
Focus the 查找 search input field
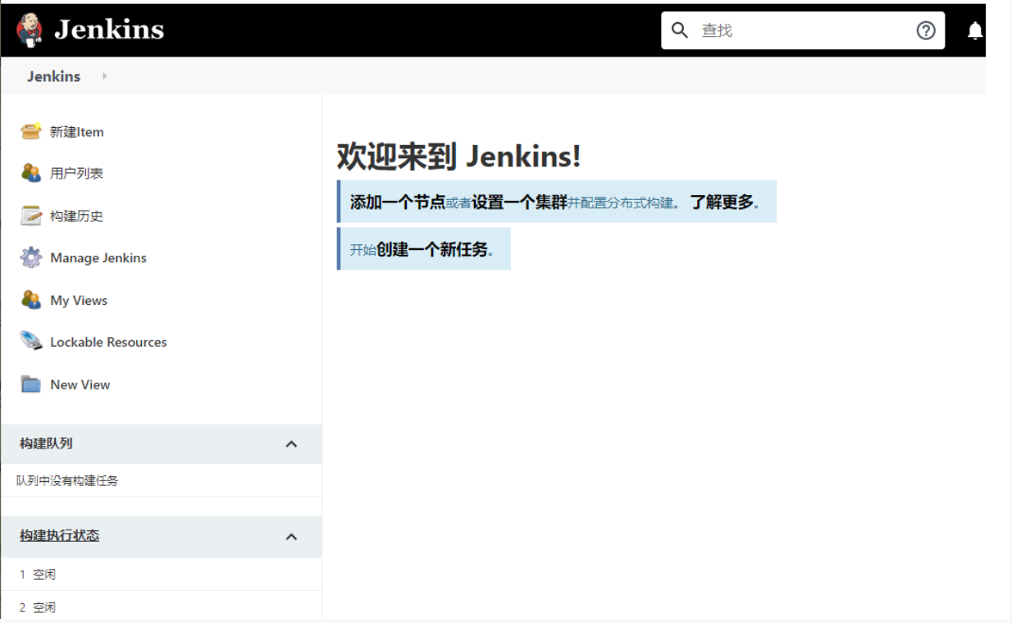pos(804,30)
